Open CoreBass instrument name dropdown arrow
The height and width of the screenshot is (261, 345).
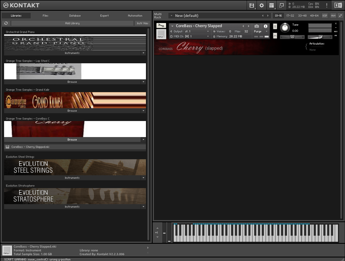[172, 26]
